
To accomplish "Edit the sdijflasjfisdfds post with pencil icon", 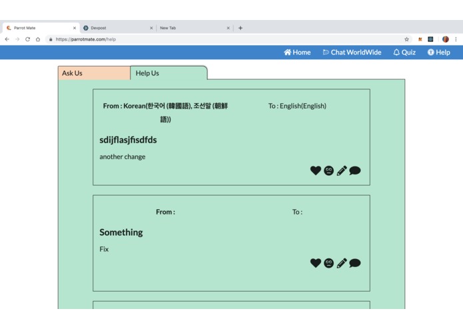I will 342,170.
